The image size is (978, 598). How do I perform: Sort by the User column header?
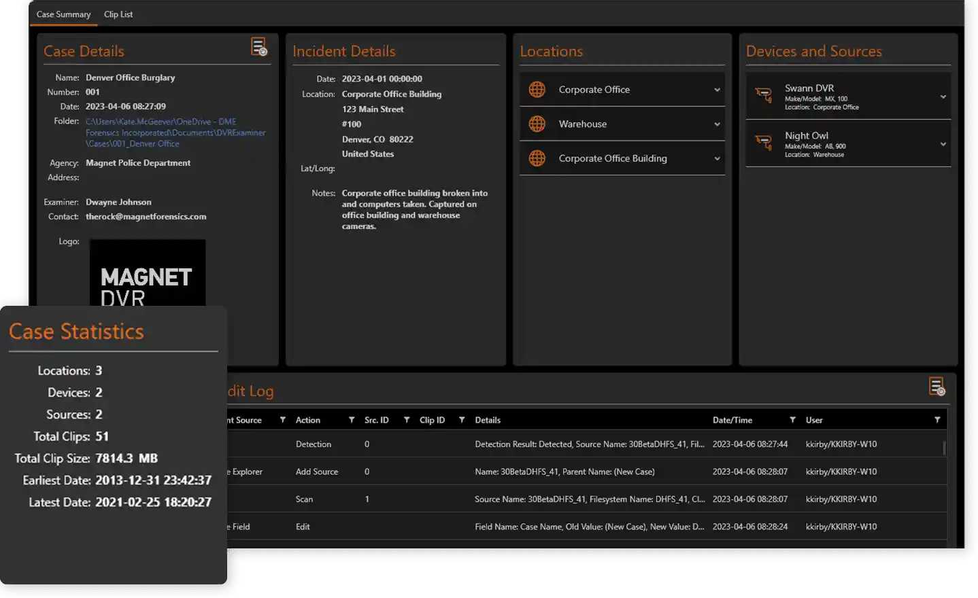click(814, 420)
